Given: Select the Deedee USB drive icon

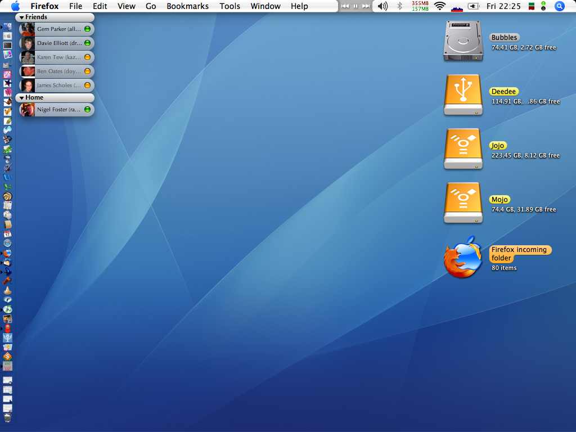Looking at the screenshot, I should 463,94.
